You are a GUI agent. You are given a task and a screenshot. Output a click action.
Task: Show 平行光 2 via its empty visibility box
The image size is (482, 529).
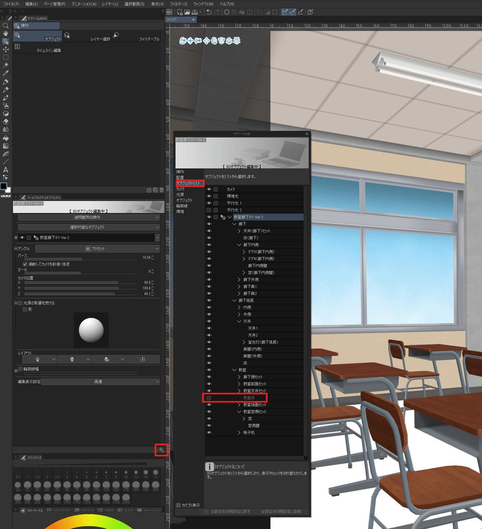click(x=209, y=210)
